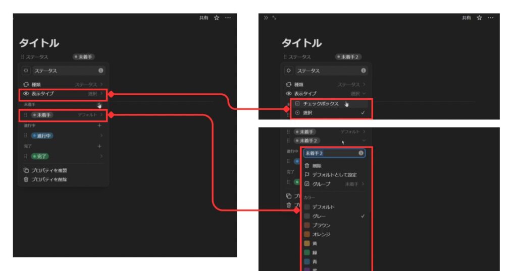Select デフォルトとして設定 menu entry
This screenshot has height=271, width=517.
(334, 175)
